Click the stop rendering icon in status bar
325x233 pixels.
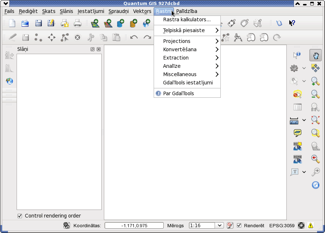[x=230, y=225]
